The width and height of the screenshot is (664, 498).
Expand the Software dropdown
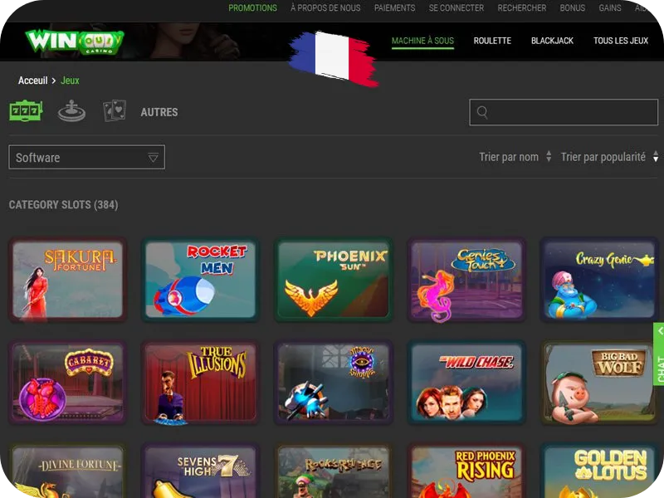tap(87, 158)
